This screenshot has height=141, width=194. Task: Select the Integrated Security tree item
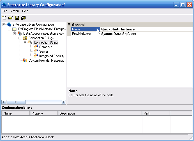coord(52,56)
